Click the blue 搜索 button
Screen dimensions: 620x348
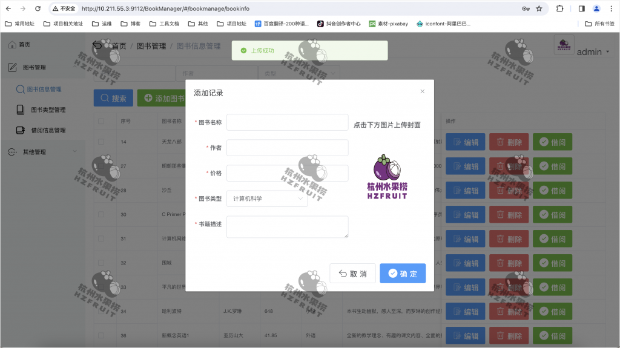tap(113, 98)
